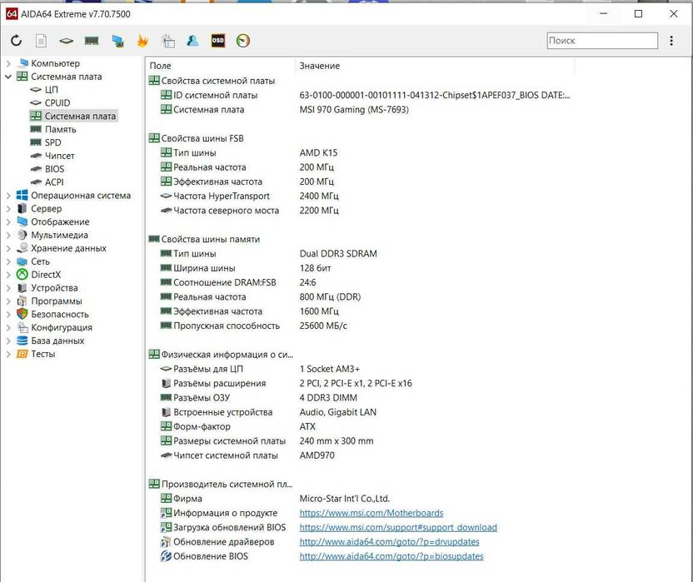Expand the Операционная система node
The image size is (693, 582).
pos(8,196)
